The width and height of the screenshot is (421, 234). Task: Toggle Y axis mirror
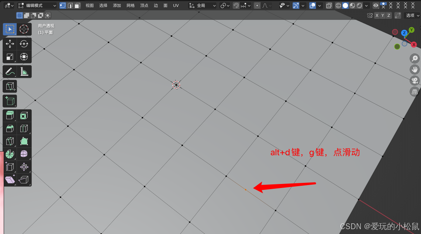pyautogui.click(x=383, y=15)
